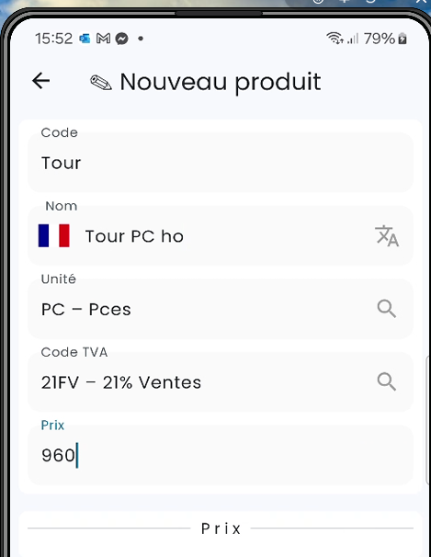This screenshot has height=557, width=431.
Task: Click the pencil icon beside Nouveau produit
Action: 101,83
